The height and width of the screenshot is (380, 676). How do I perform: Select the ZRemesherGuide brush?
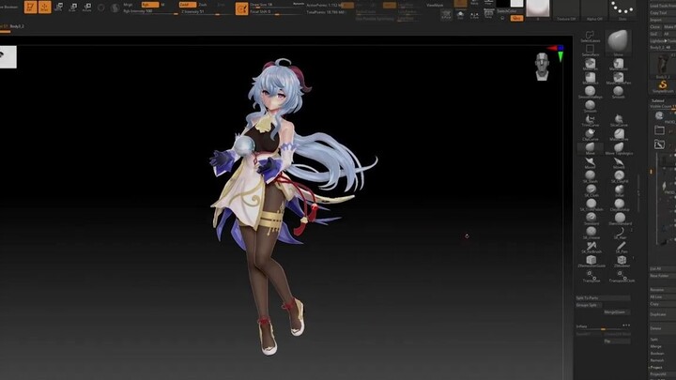(x=591, y=261)
